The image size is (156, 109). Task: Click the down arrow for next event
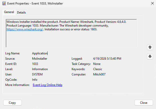(x=150, y=56)
